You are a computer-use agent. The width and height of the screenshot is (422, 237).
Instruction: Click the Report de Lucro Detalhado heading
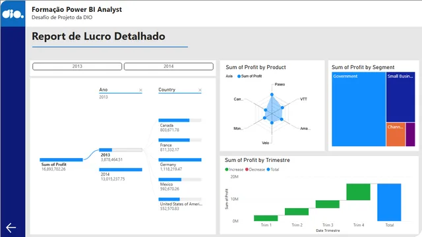click(98, 36)
